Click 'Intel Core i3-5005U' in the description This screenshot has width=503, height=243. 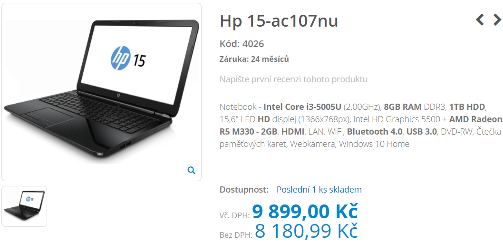pos(302,107)
